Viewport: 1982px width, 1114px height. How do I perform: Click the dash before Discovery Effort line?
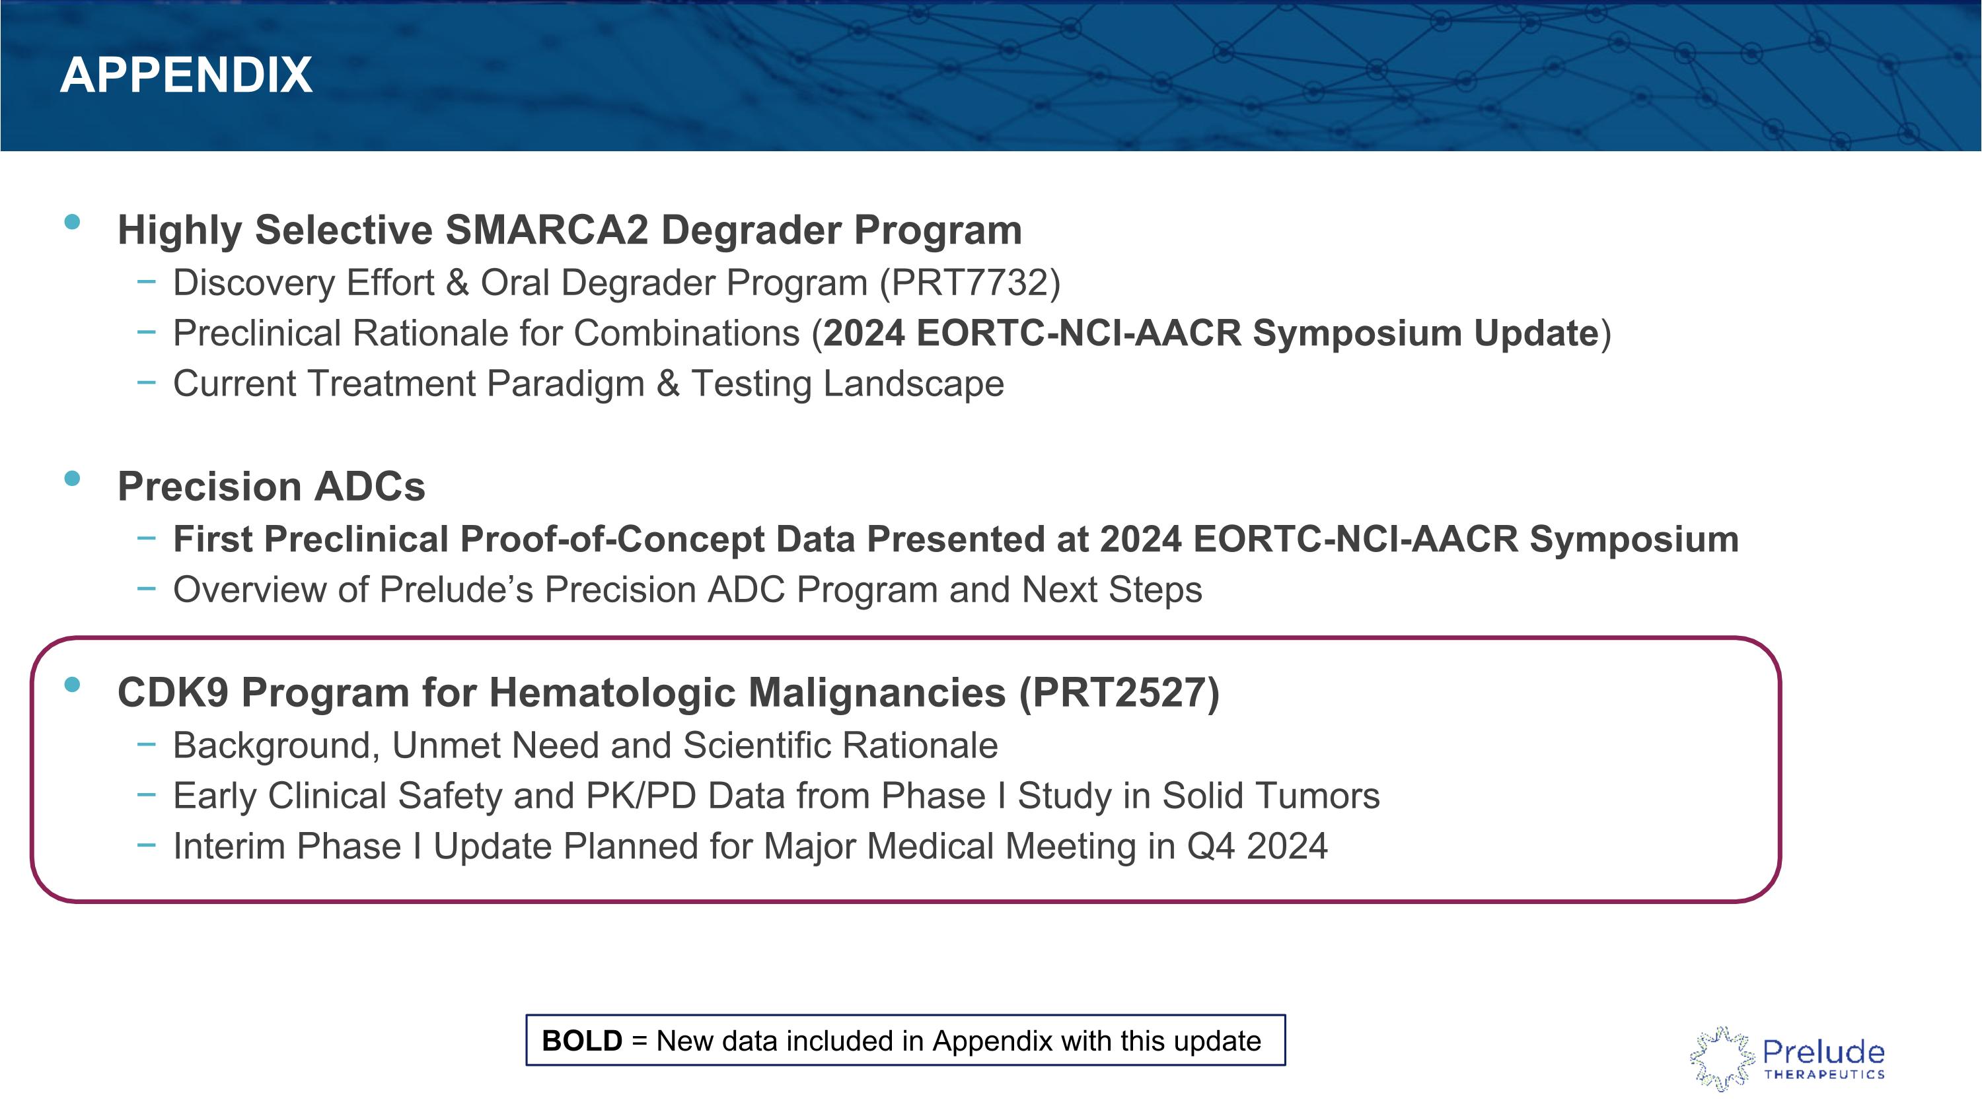(146, 282)
